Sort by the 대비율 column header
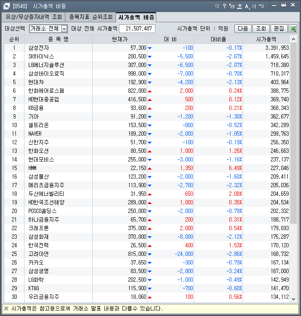 (x=218, y=39)
